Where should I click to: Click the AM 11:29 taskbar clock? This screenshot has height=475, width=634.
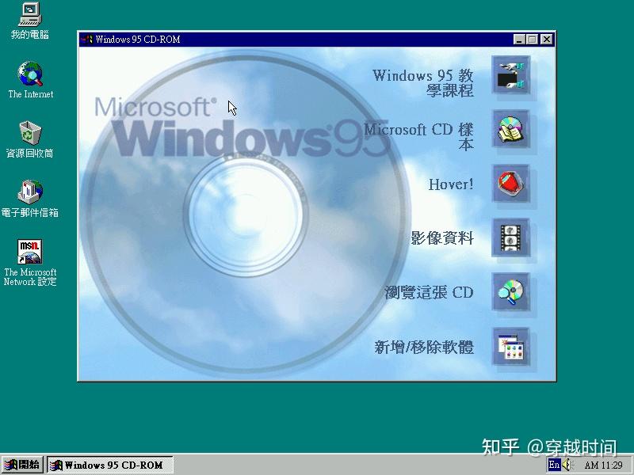coord(603,465)
